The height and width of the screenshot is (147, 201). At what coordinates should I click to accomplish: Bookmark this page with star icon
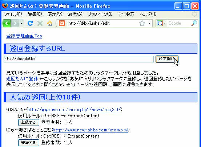pyautogui.click(x=142, y=23)
